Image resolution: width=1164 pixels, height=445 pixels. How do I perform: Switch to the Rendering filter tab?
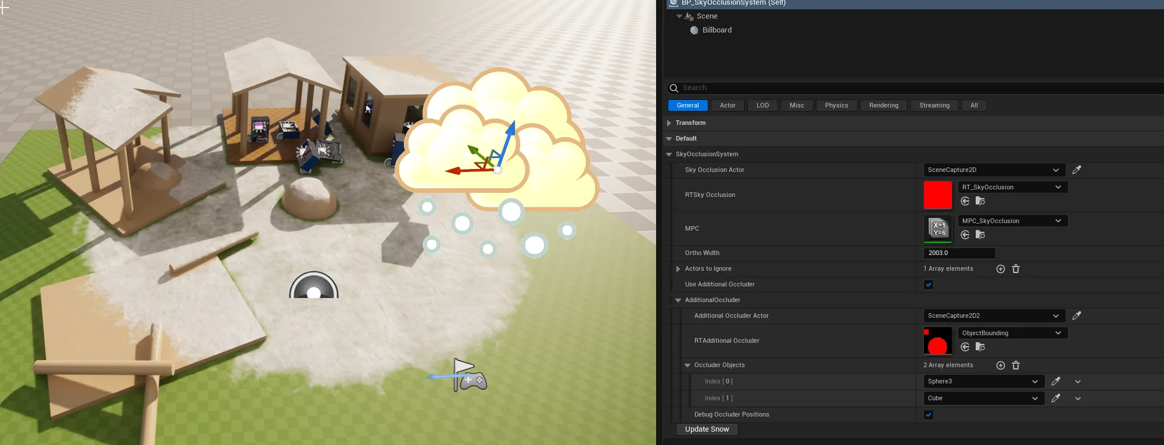pos(883,106)
